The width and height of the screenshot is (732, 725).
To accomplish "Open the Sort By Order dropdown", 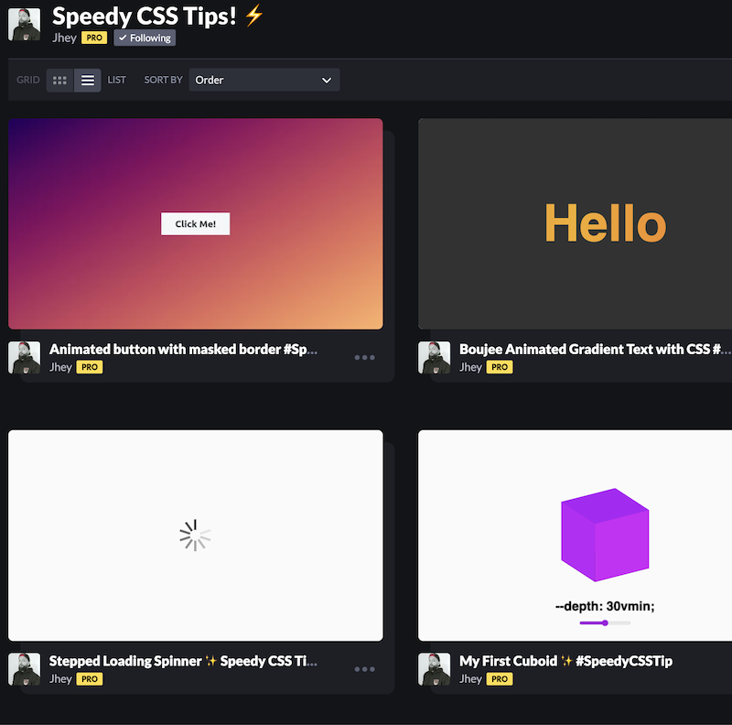I will click(x=264, y=80).
